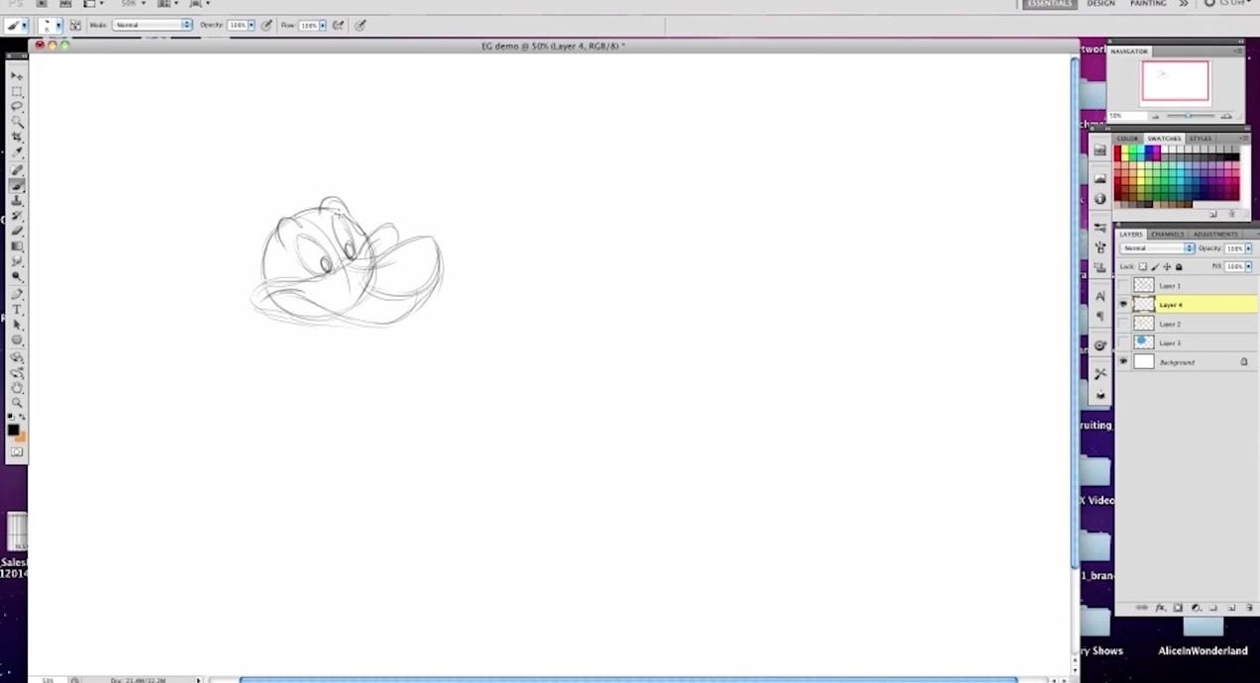
Task: Select the Lasso tool
Action: (x=17, y=106)
